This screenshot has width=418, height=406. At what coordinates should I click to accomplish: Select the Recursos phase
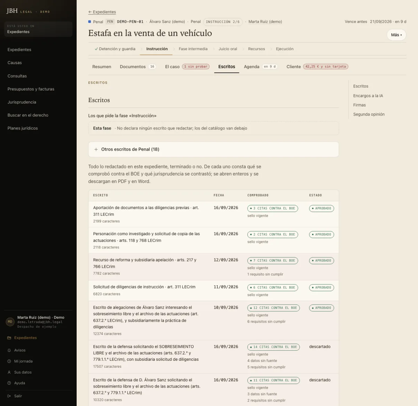(x=256, y=49)
